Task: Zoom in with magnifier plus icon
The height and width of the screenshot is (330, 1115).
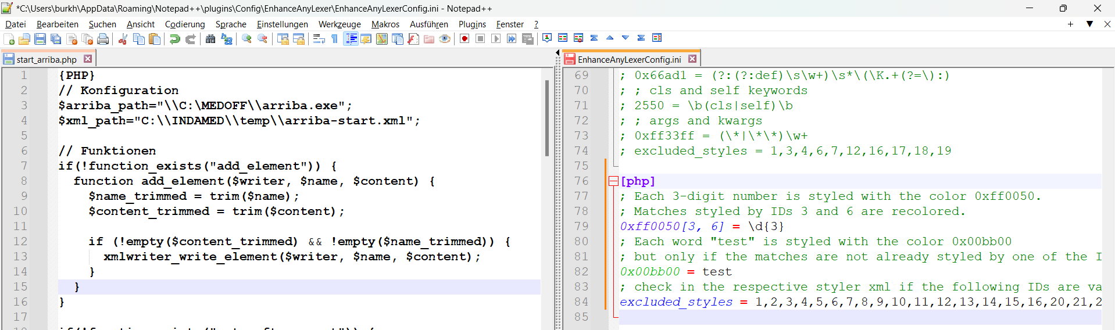Action: (x=247, y=39)
